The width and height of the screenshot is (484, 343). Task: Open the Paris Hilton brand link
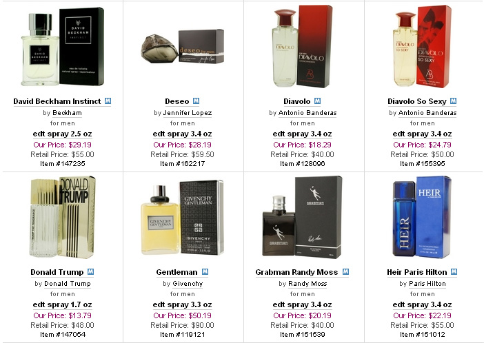pos(427,284)
